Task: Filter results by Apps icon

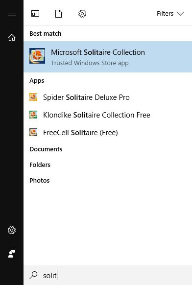Action: pyautogui.click(x=35, y=14)
